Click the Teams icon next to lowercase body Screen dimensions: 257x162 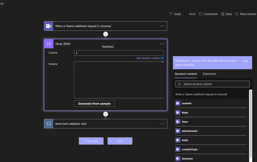pyautogui.click(x=178, y=140)
